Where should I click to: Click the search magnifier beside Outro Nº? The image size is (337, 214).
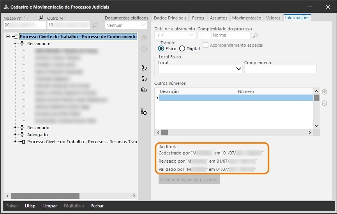(95, 25)
